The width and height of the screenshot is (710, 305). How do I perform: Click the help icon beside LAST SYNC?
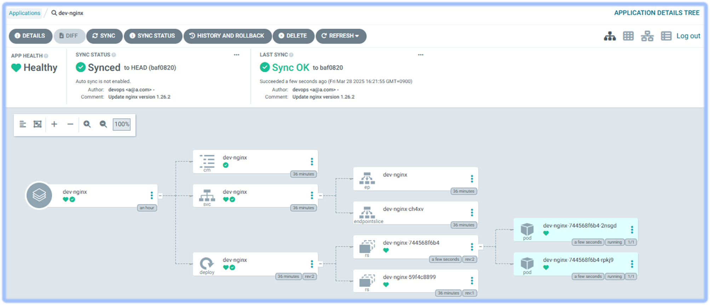(x=291, y=55)
